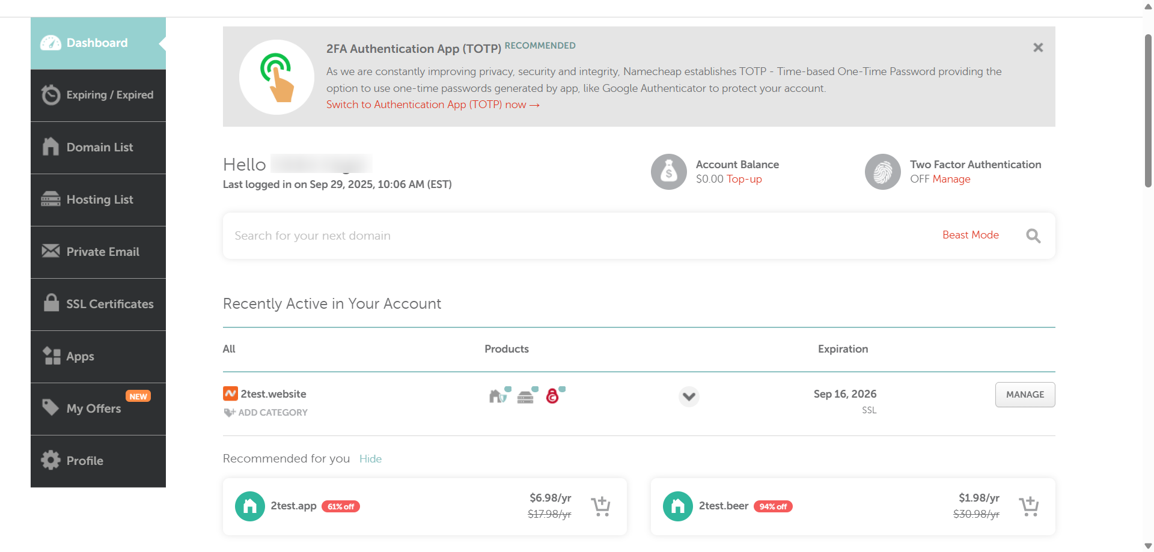
Task: Click the My Offers tag icon
Action: click(50, 407)
